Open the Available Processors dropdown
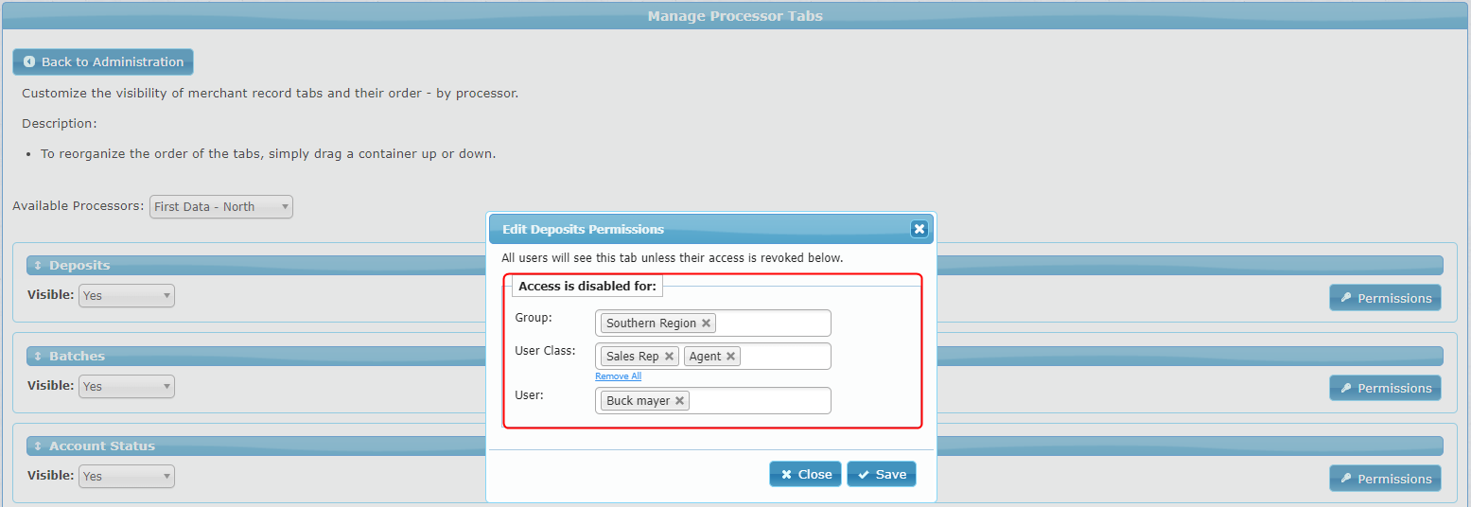The height and width of the screenshot is (507, 1471). [221, 206]
